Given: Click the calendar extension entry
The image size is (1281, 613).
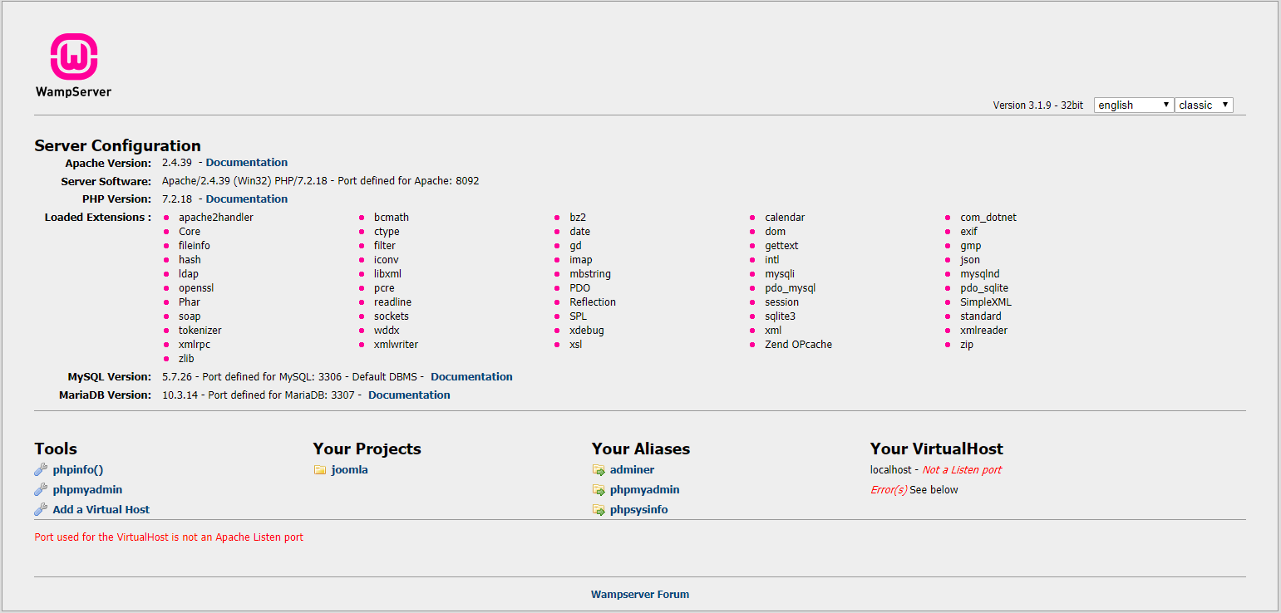Looking at the screenshot, I should 785,218.
